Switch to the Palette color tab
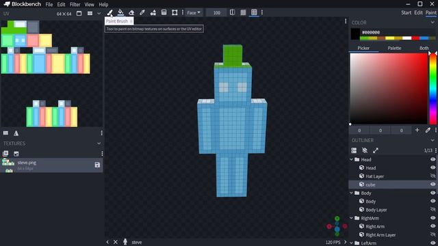The image size is (438, 246). (394, 48)
